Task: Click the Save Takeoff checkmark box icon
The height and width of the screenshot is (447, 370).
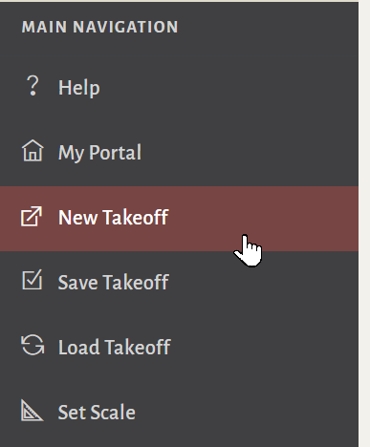Action: point(32,280)
